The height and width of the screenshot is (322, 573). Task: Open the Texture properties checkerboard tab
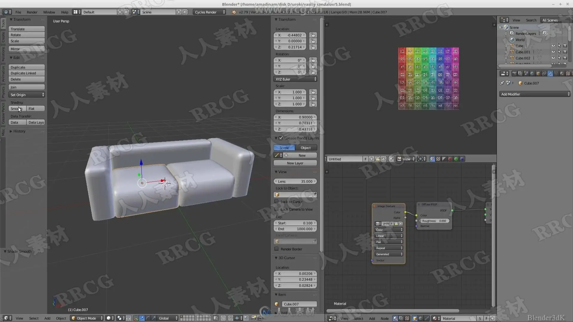click(x=568, y=73)
